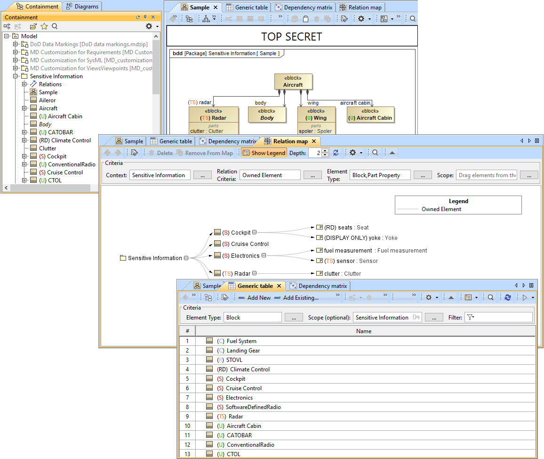
Task: Click the favorites star icon in Containment
Action: [44, 26]
